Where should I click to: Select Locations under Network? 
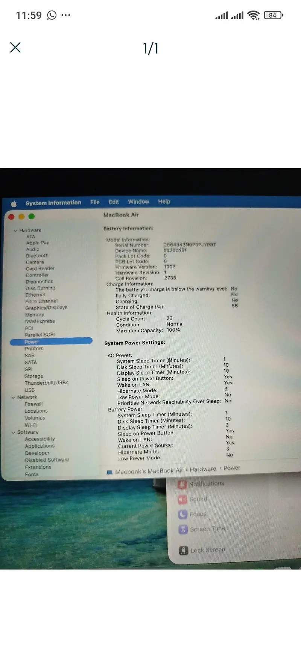(x=36, y=411)
